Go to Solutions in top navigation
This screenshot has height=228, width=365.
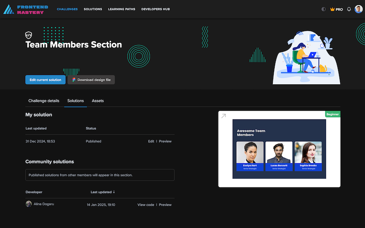(x=93, y=9)
